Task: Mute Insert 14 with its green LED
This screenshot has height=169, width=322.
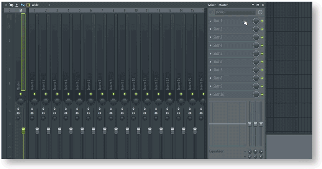Action: [x=181, y=94]
